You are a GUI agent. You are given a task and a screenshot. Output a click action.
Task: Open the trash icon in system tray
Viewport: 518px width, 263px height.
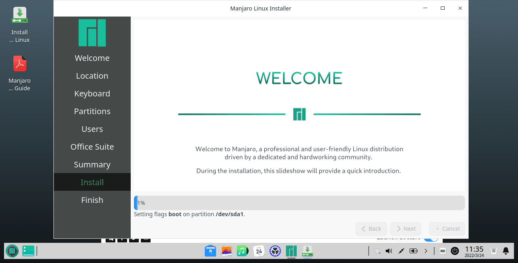pyautogui.click(x=493, y=251)
